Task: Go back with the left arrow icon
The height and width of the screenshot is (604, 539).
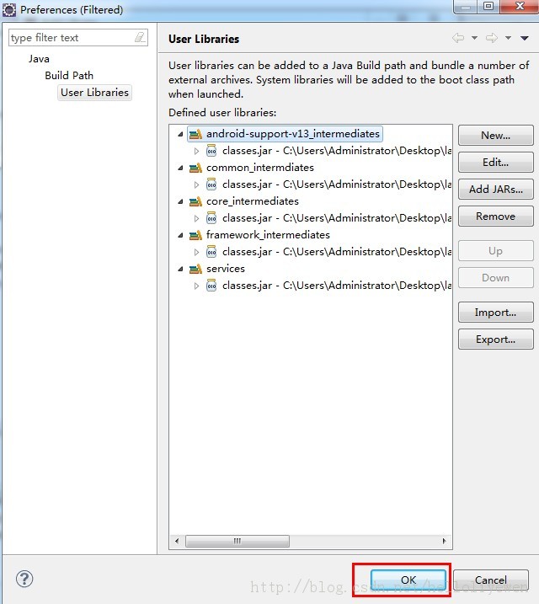Action: coord(458,38)
